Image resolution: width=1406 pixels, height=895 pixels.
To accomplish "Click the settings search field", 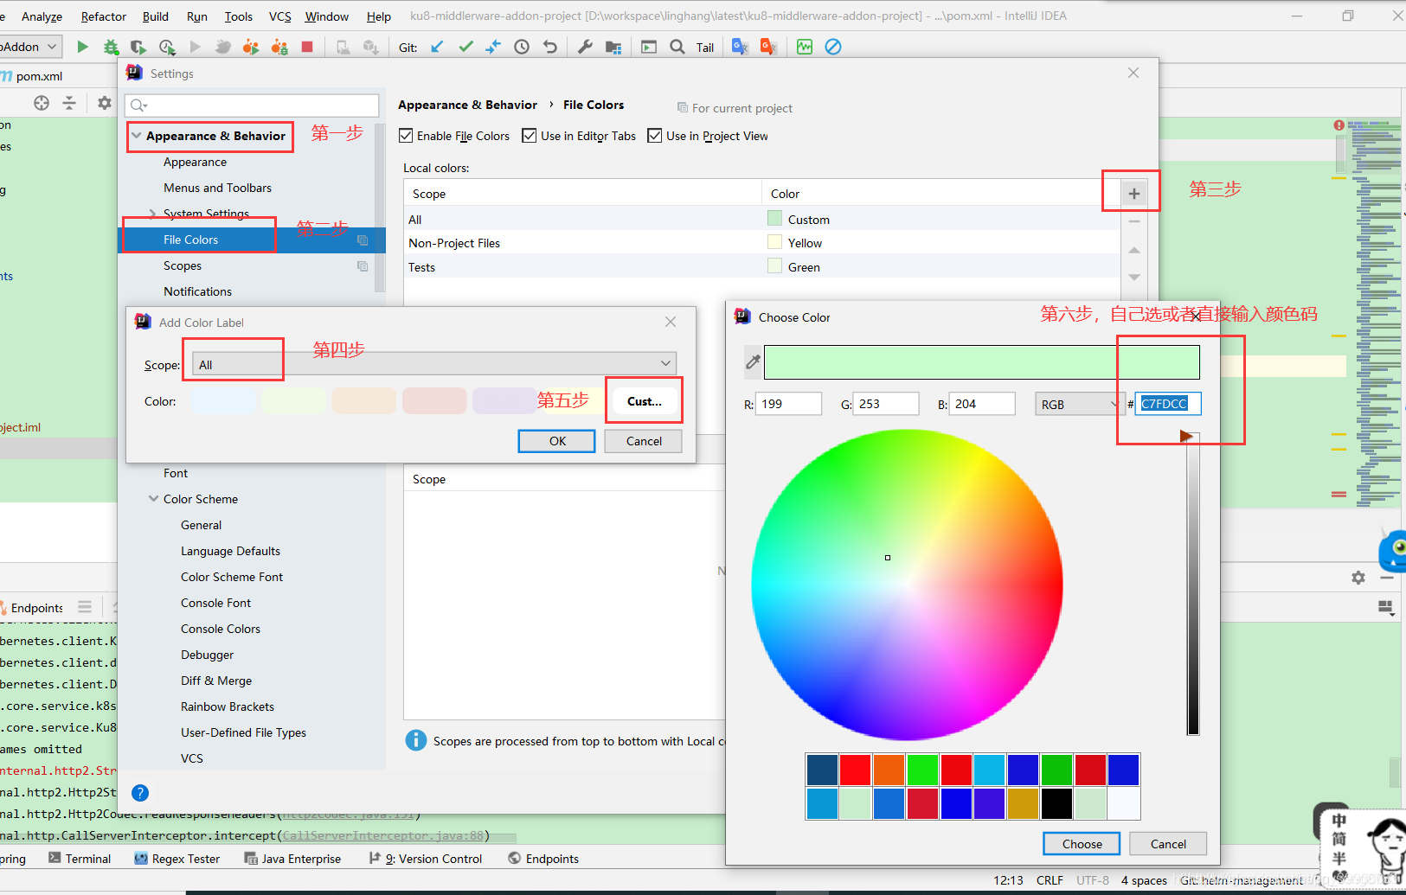I will [252, 105].
